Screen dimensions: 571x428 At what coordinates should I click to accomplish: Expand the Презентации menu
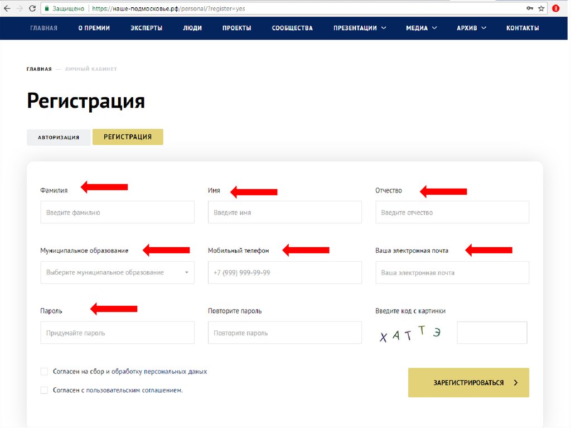pyautogui.click(x=360, y=28)
